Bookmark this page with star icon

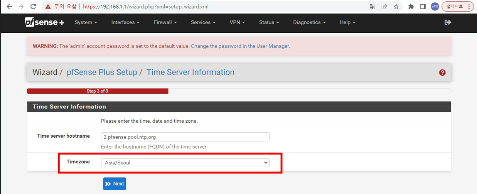(x=396, y=7)
